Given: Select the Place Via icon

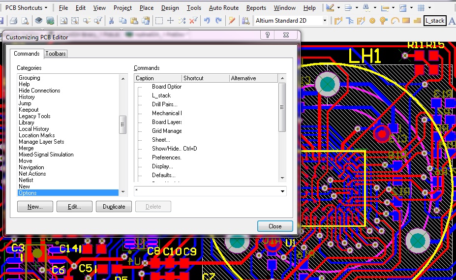Looking at the screenshot, I should (384, 21).
